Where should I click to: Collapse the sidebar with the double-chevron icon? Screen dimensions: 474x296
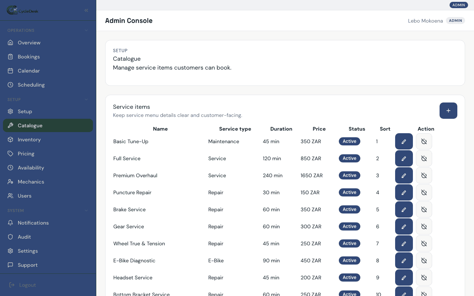coord(86,10)
